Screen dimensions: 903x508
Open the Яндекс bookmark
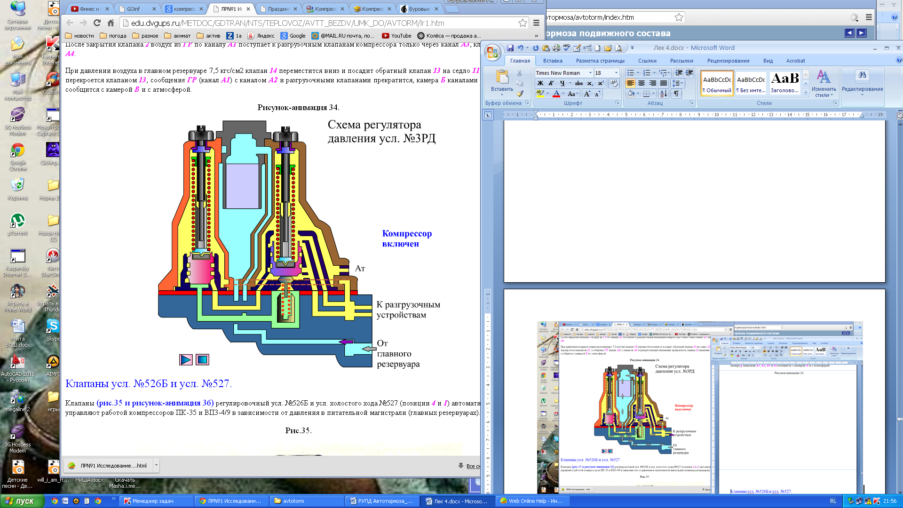pyautogui.click(x=261, y=36)
